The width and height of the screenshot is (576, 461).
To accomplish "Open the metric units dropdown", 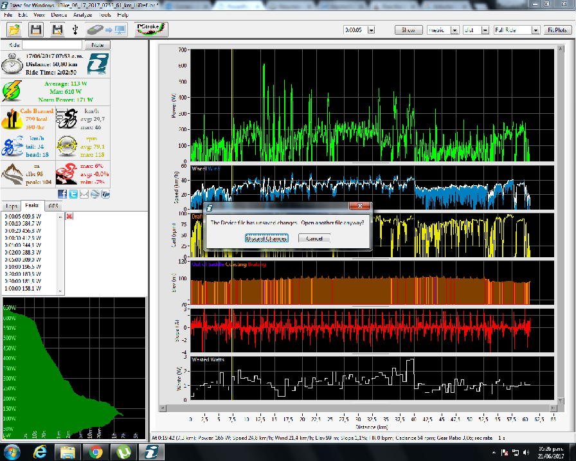I will click(455, 30).
